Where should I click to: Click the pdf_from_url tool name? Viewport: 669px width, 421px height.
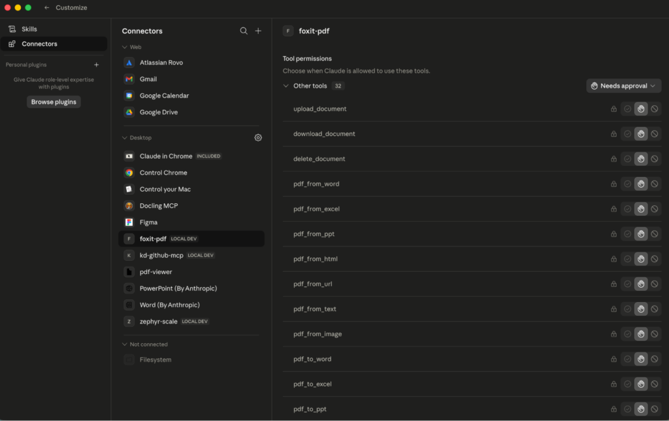313,284
